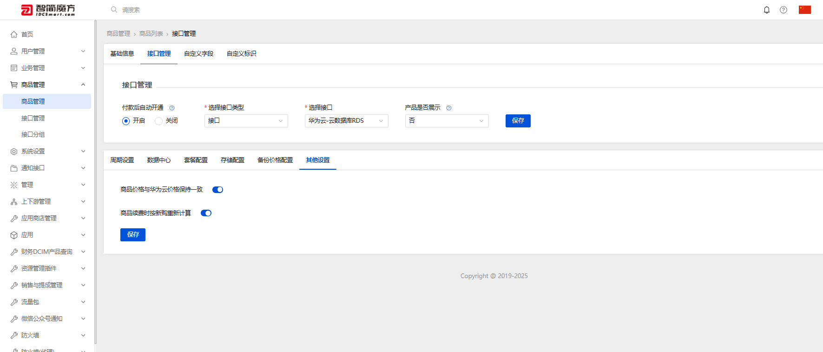
Task: Click the 上下游管理 hierarchy icon
Action: tap(14, 202)
